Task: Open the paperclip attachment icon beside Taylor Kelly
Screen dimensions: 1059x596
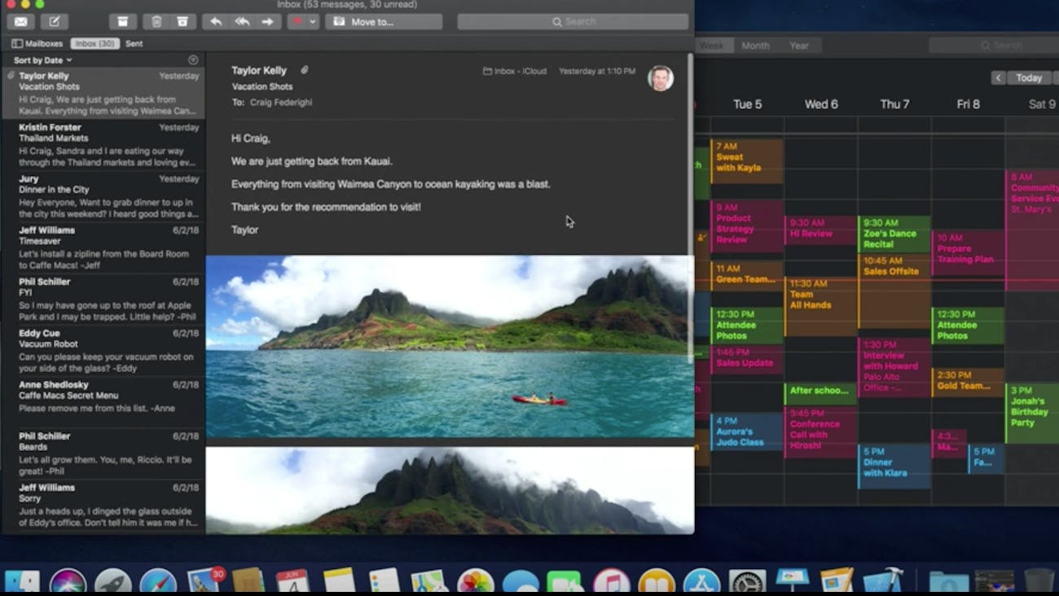Action: tap(305, 71)
